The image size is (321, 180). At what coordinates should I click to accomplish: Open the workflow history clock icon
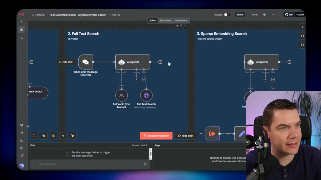coord(264,15)
